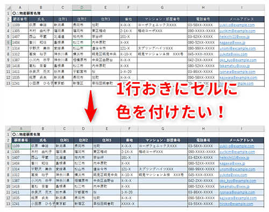Viewport: 269px width, 212px height.
Task: Open the hiroko@example.com email link
Action: tap(236, 204)
